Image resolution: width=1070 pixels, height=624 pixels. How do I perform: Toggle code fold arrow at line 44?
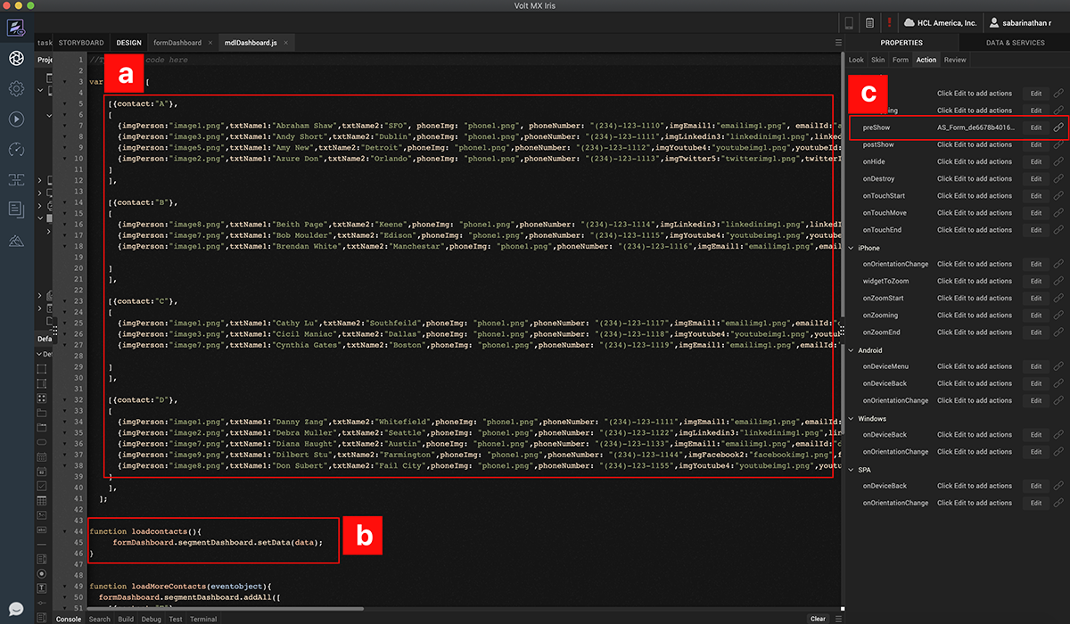coord(64,531)
